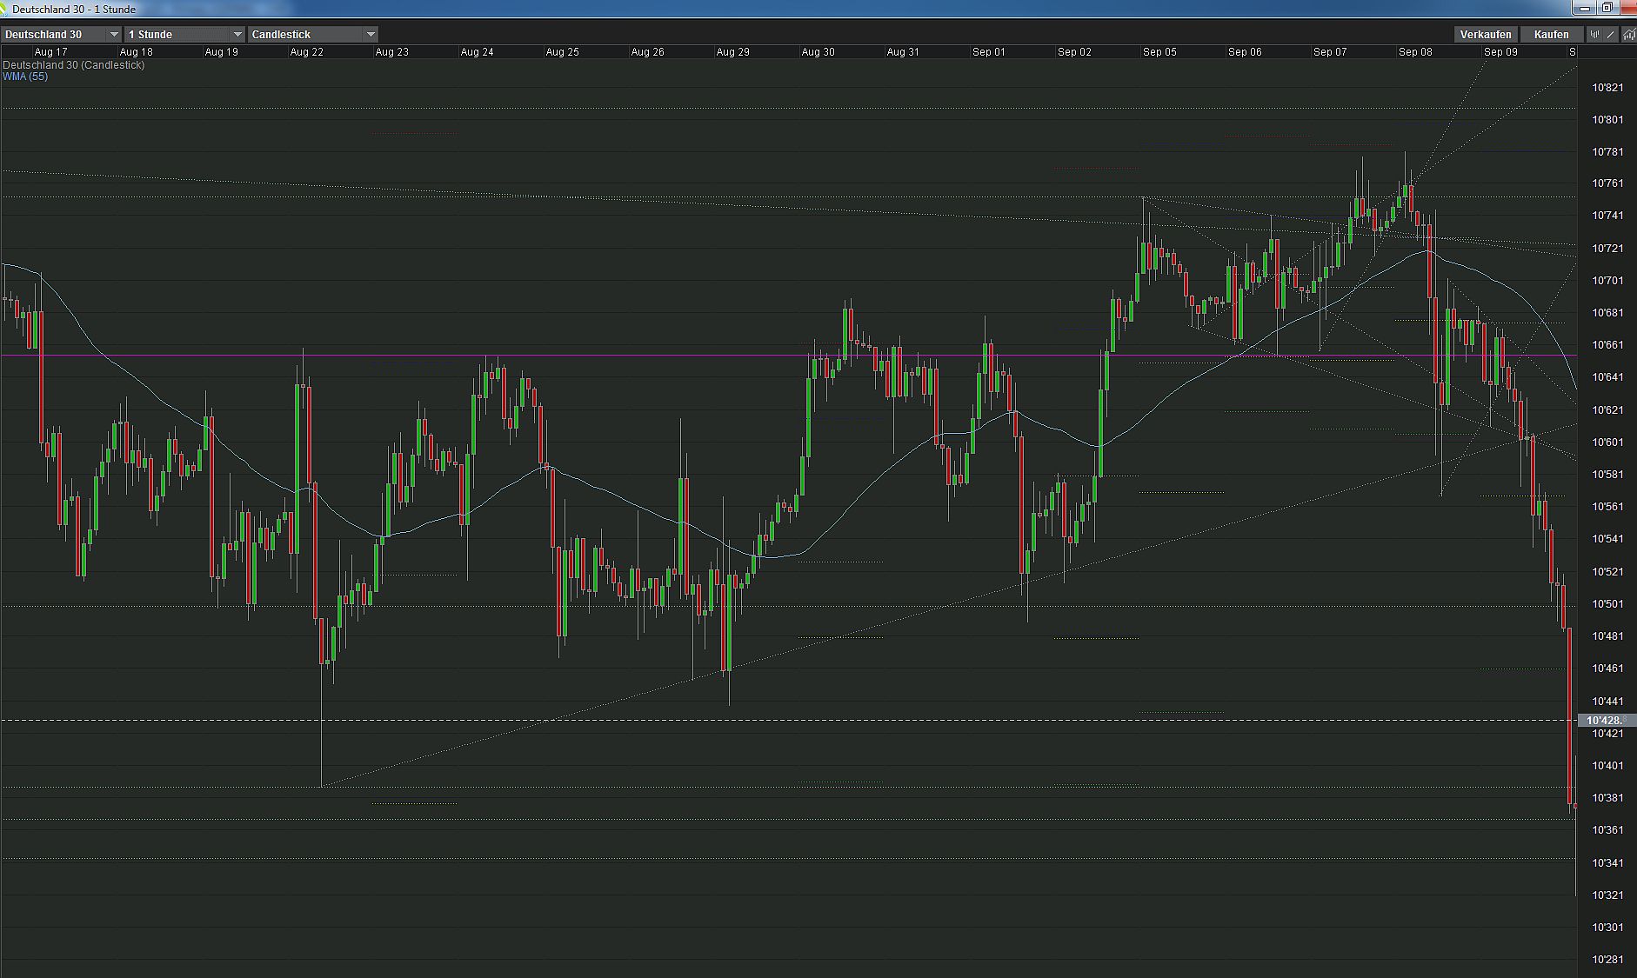Select the Deutschland 30 (Candlestick) series label

pos(74,65)
